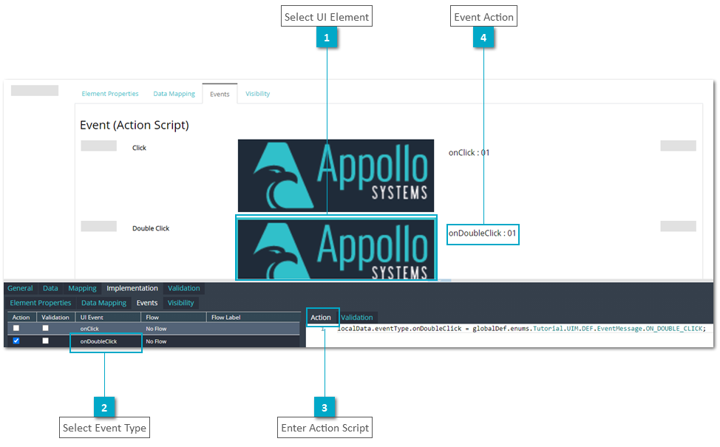Screen dimensions: 720x447
Task: Click the 'onClick : 01' result text
Action: pos(469,153)
